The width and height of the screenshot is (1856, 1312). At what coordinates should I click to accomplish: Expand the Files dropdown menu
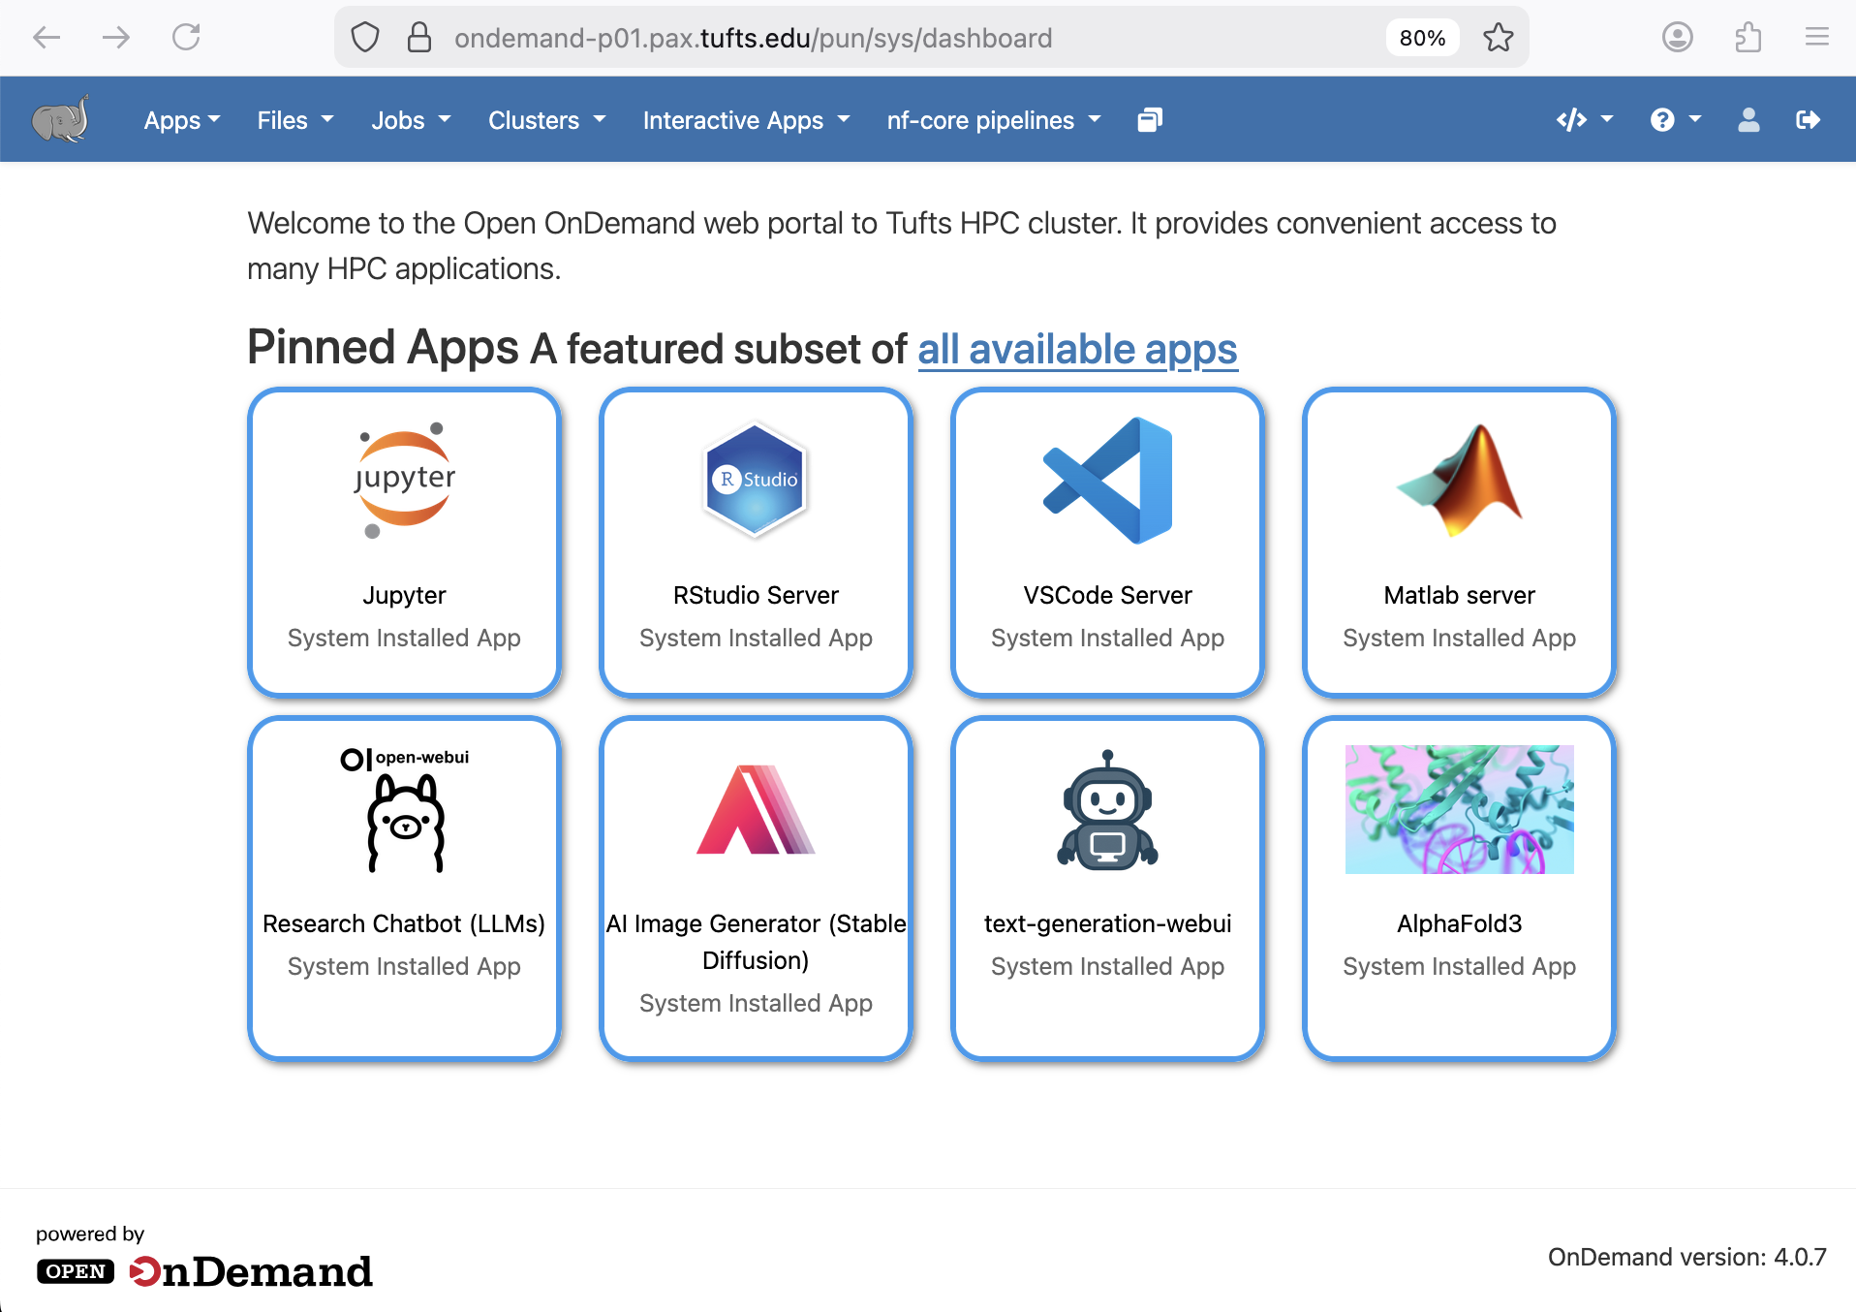(x=294, y=120)
